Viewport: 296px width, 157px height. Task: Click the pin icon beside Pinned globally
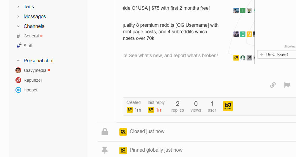(x=105, y=150)
